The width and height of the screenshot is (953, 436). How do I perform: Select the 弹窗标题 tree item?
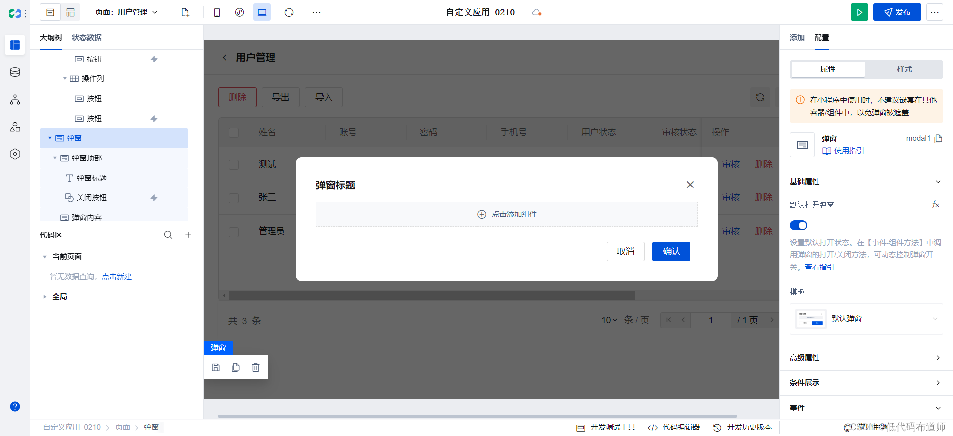click(91, 178)
